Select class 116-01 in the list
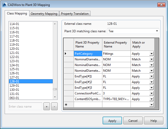Viewport: 168px width, 129px height. pyautogui.click(x=31, y=32)
